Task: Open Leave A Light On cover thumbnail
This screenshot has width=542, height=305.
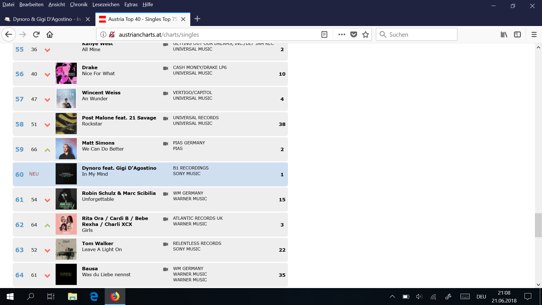Action: (66, 249)
